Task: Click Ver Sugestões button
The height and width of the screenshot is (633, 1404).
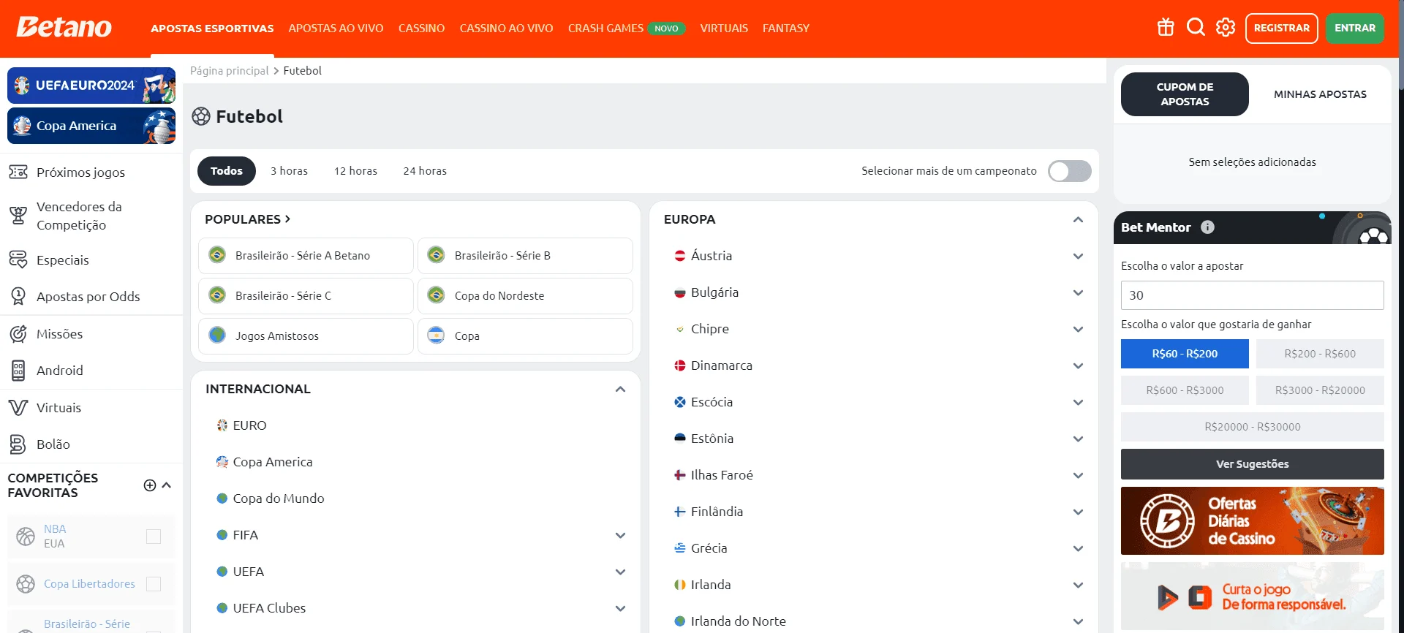Action: click(1253, 464)
